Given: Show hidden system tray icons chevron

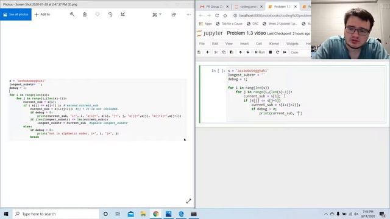Looking at the screenshot, I should click(326, 214).
